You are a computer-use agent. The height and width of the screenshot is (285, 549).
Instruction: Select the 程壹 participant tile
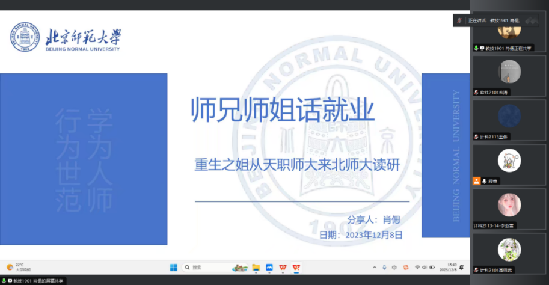tap(509, 164)
